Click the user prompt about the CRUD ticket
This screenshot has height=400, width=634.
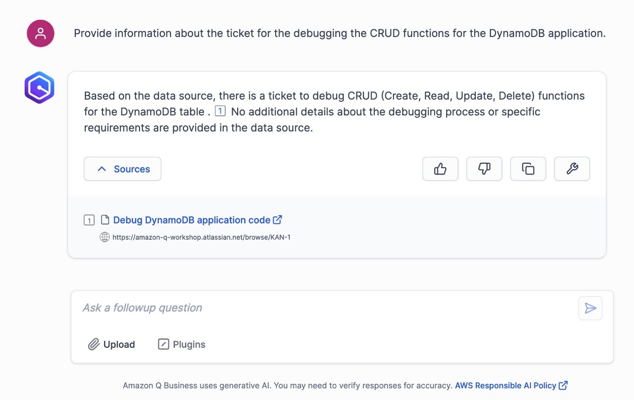click(x=340, y=34)
